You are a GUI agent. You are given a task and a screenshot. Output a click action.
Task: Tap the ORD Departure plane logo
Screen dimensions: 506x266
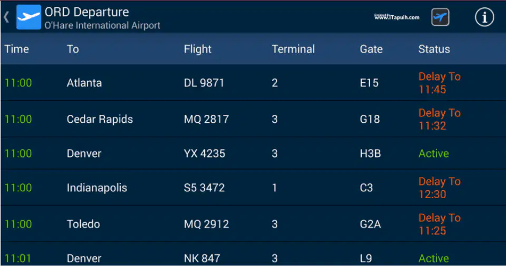click(x=28, y=17)
